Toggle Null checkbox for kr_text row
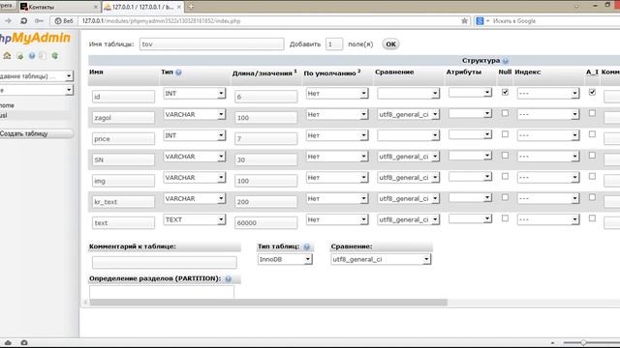 tap(505, 197)
